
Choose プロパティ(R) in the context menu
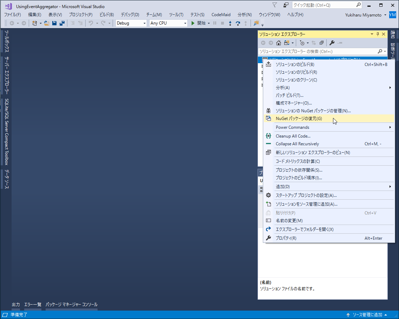(x=329, y=238)
